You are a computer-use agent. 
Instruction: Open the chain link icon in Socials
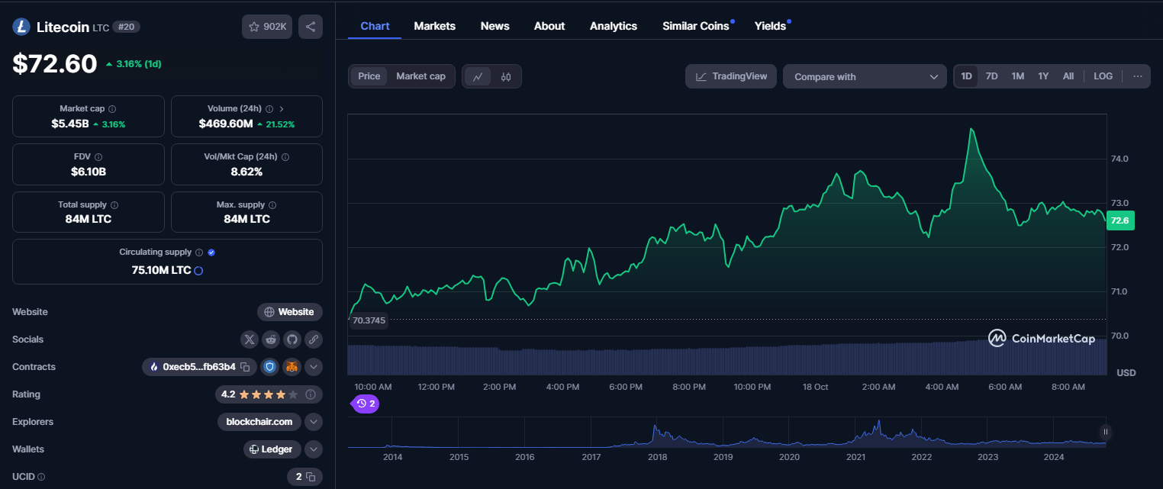click(314, 339)
